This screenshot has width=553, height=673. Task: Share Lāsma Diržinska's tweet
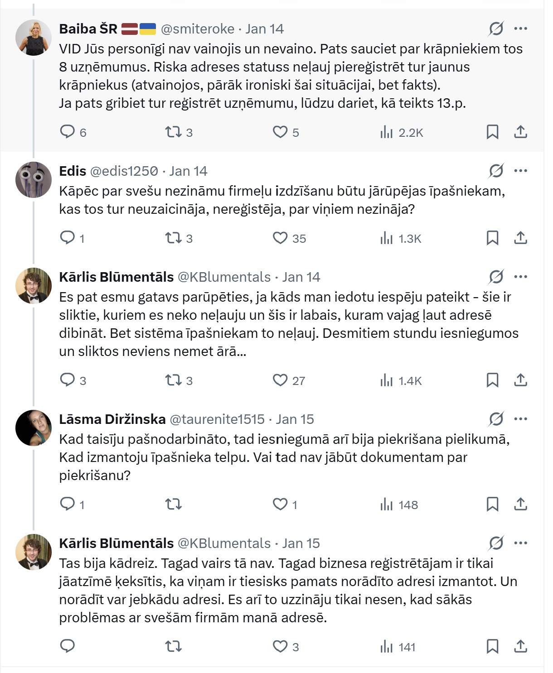[520, 504]
